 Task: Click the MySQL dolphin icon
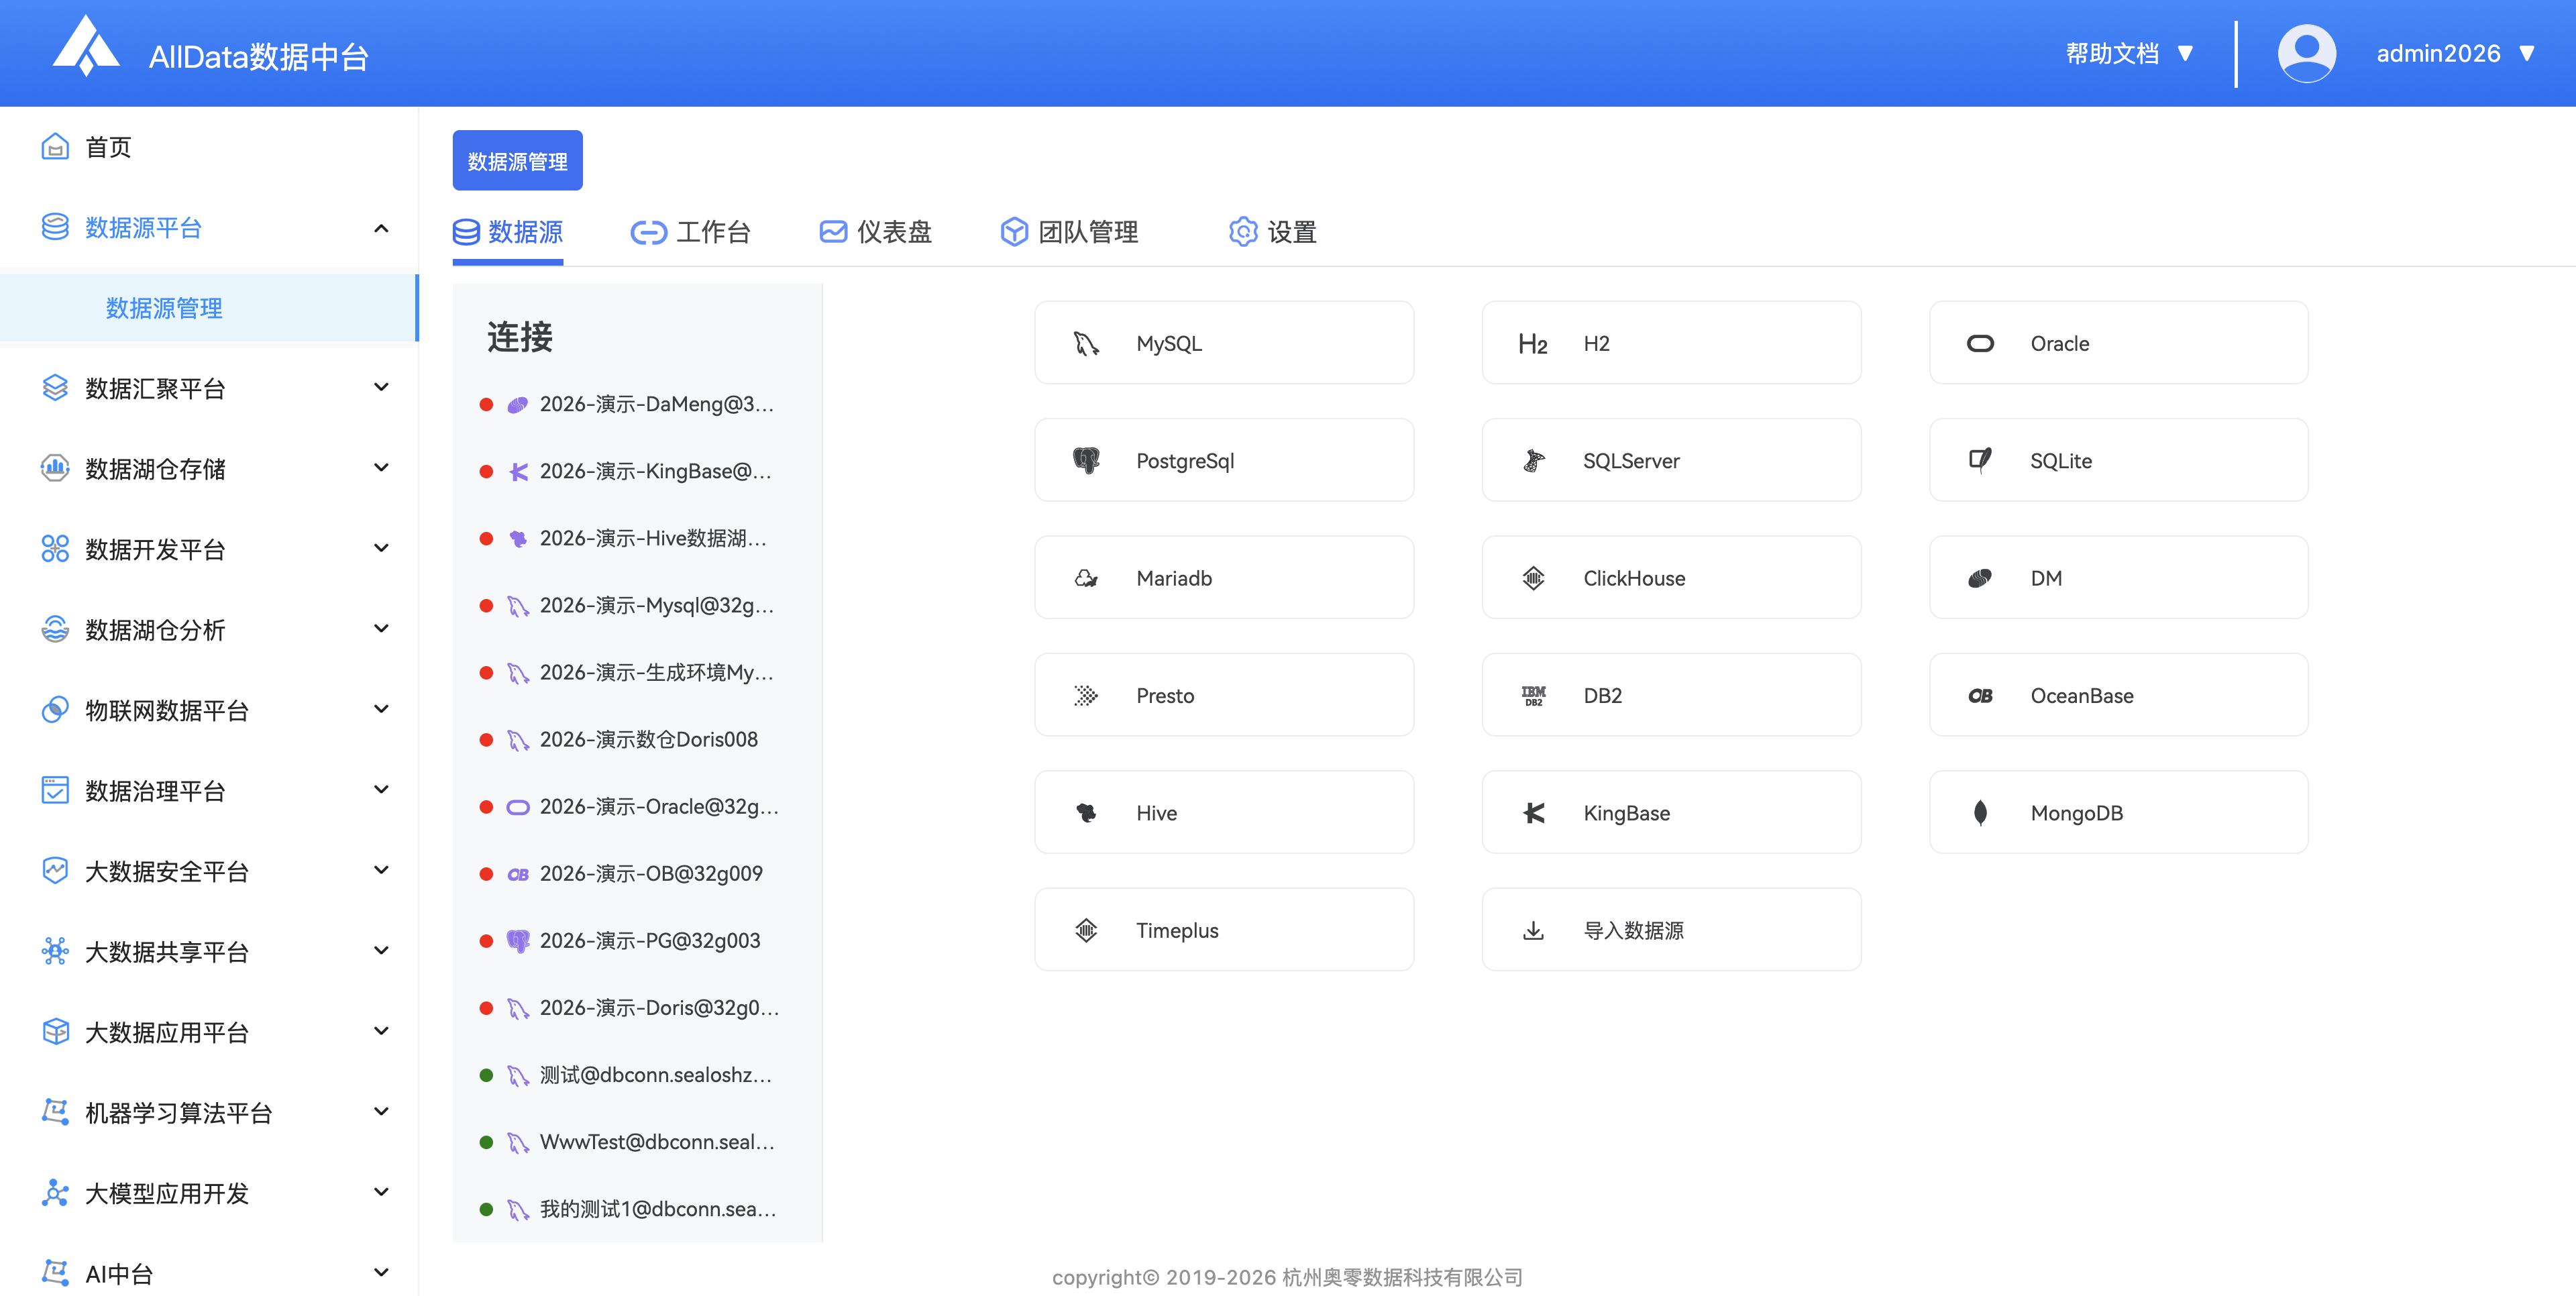click(1086, 344)
